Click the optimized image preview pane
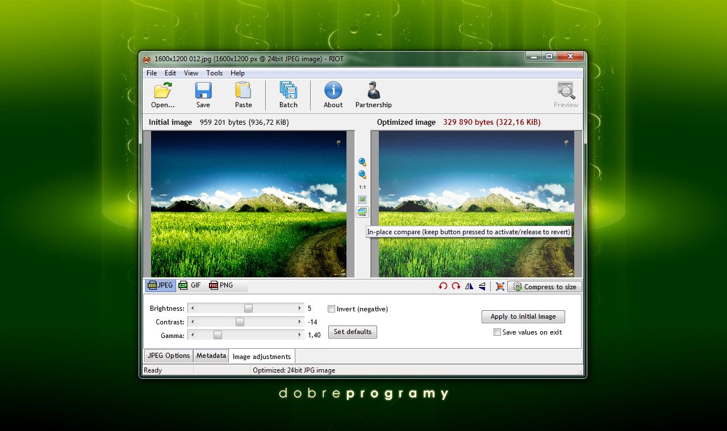 (x=476, y=204)
